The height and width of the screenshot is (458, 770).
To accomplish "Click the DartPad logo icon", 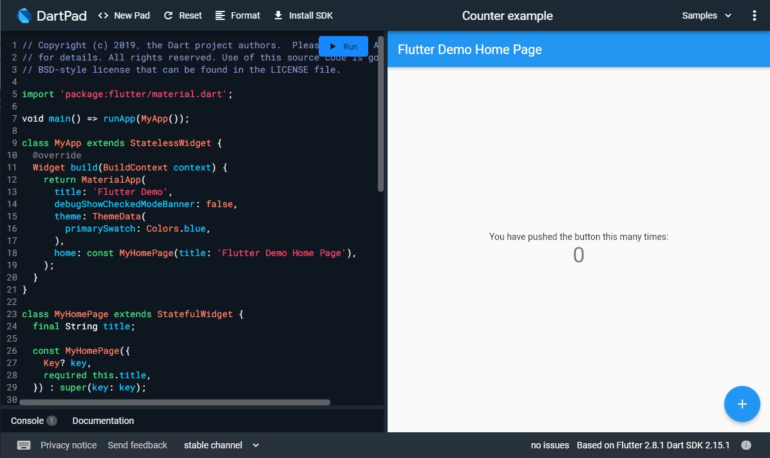I will [x=24, y=15].
